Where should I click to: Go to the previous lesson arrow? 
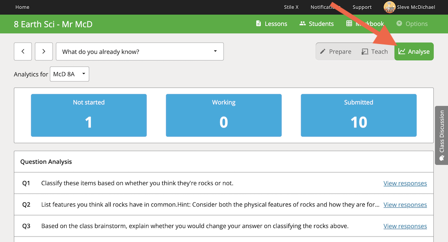click(23, 52)
